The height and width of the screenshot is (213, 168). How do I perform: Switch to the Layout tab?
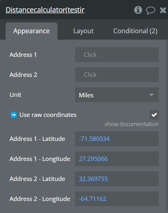(x=83, y=31)
